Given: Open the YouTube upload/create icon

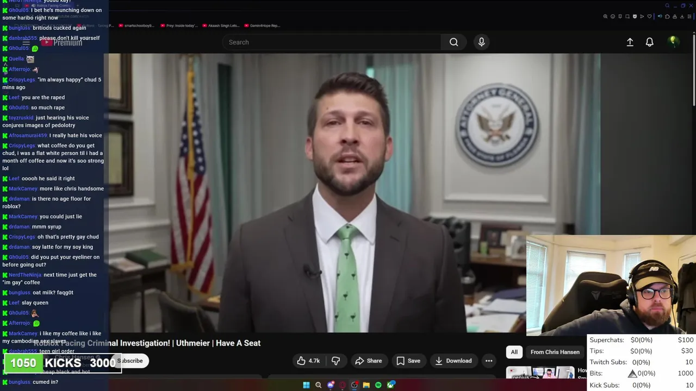Looking at the screenshot, I should pos(630,42).
